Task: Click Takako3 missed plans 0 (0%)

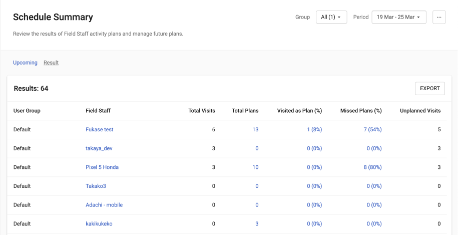Action: pyautogui.click(x=374, y=186)
